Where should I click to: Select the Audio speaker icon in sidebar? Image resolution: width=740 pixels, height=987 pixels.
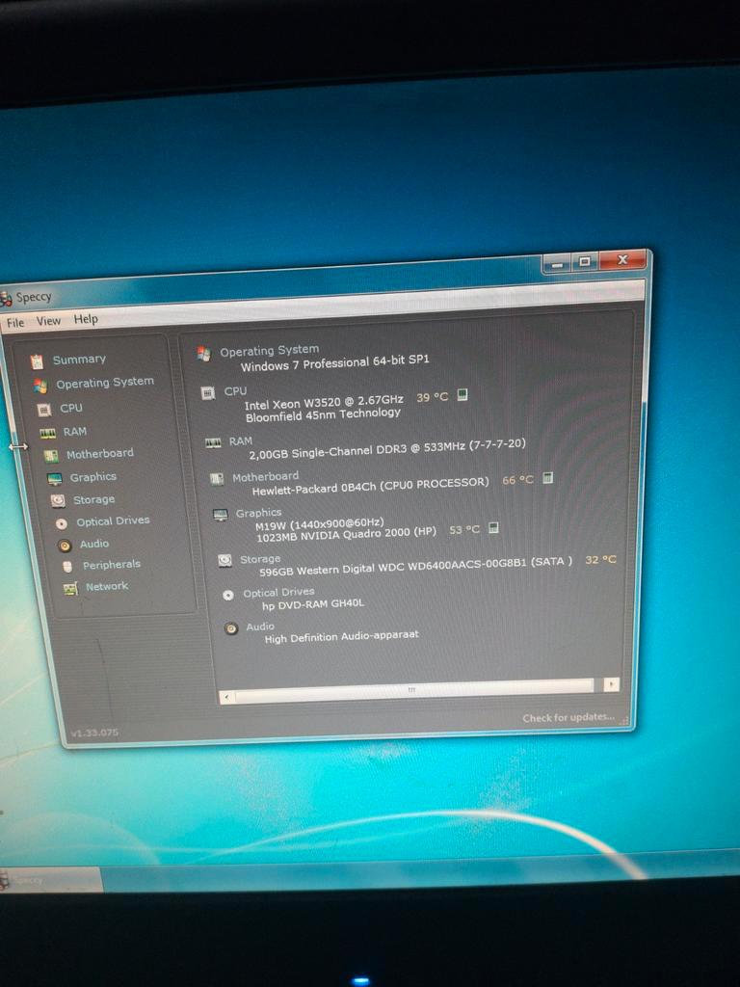pyautogui.click(x=65, y=545)
